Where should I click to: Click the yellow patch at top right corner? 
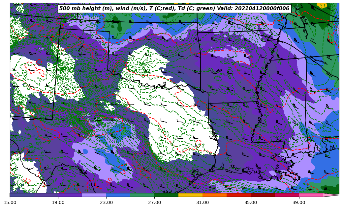(x=322, y=5)
